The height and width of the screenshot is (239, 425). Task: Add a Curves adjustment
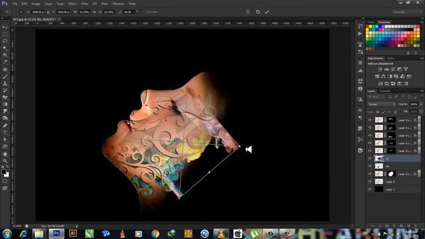[393, 69]
